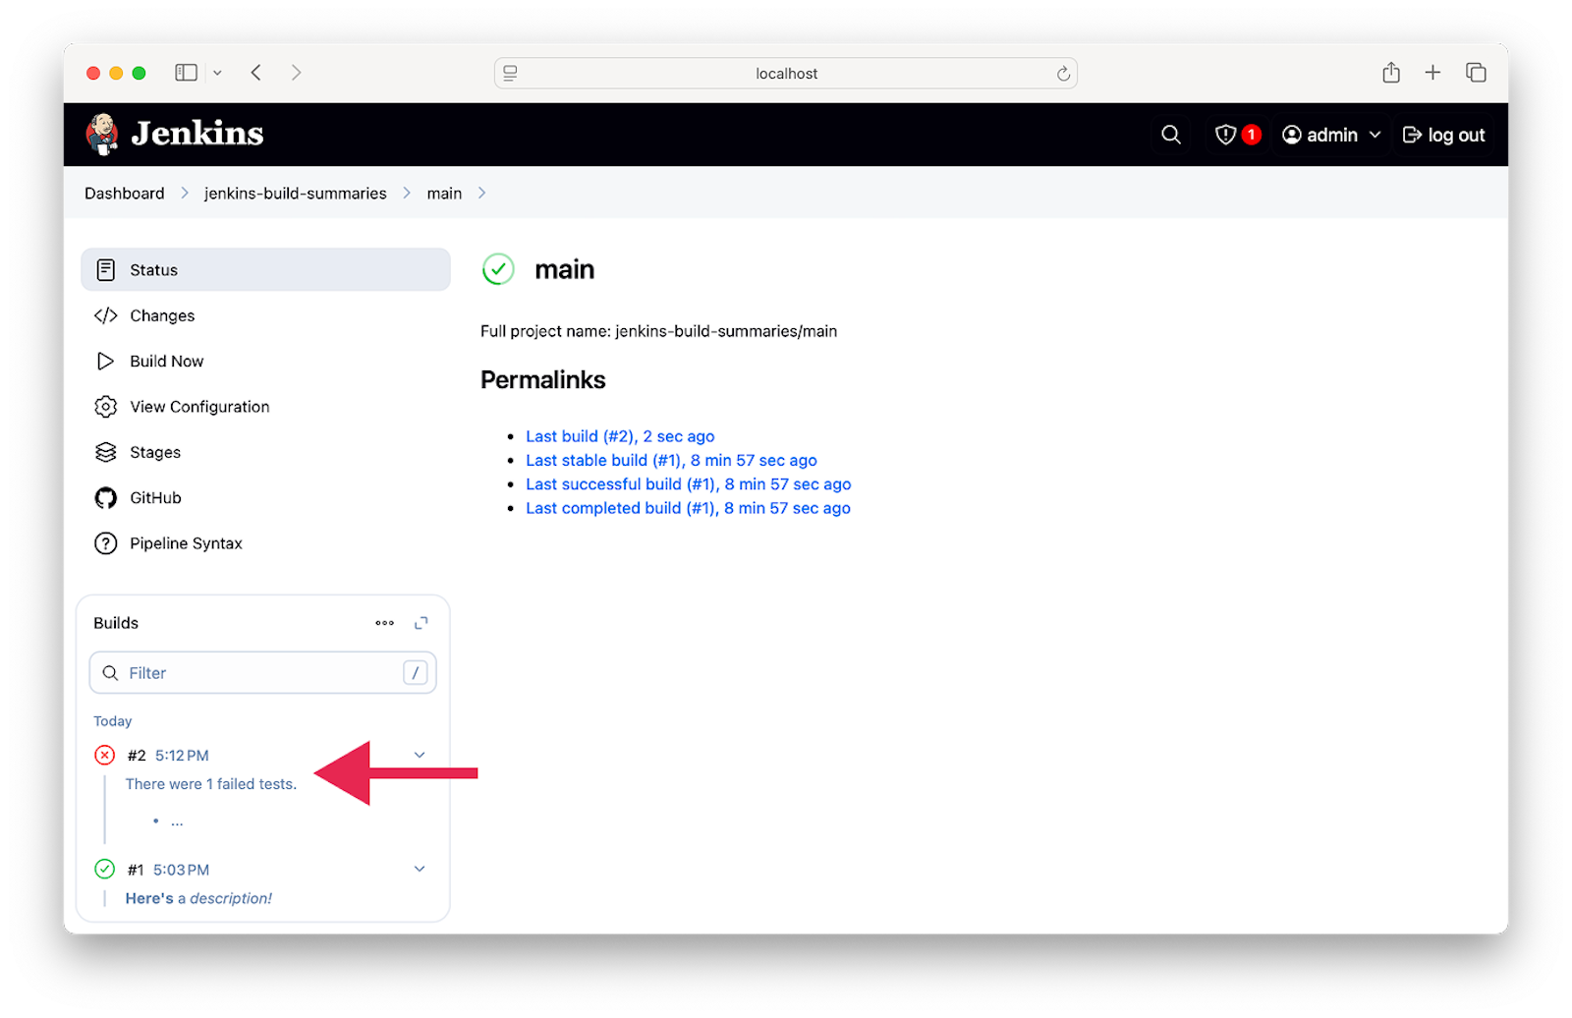Expand build #2 details chevron

click(x=420, y=755)
